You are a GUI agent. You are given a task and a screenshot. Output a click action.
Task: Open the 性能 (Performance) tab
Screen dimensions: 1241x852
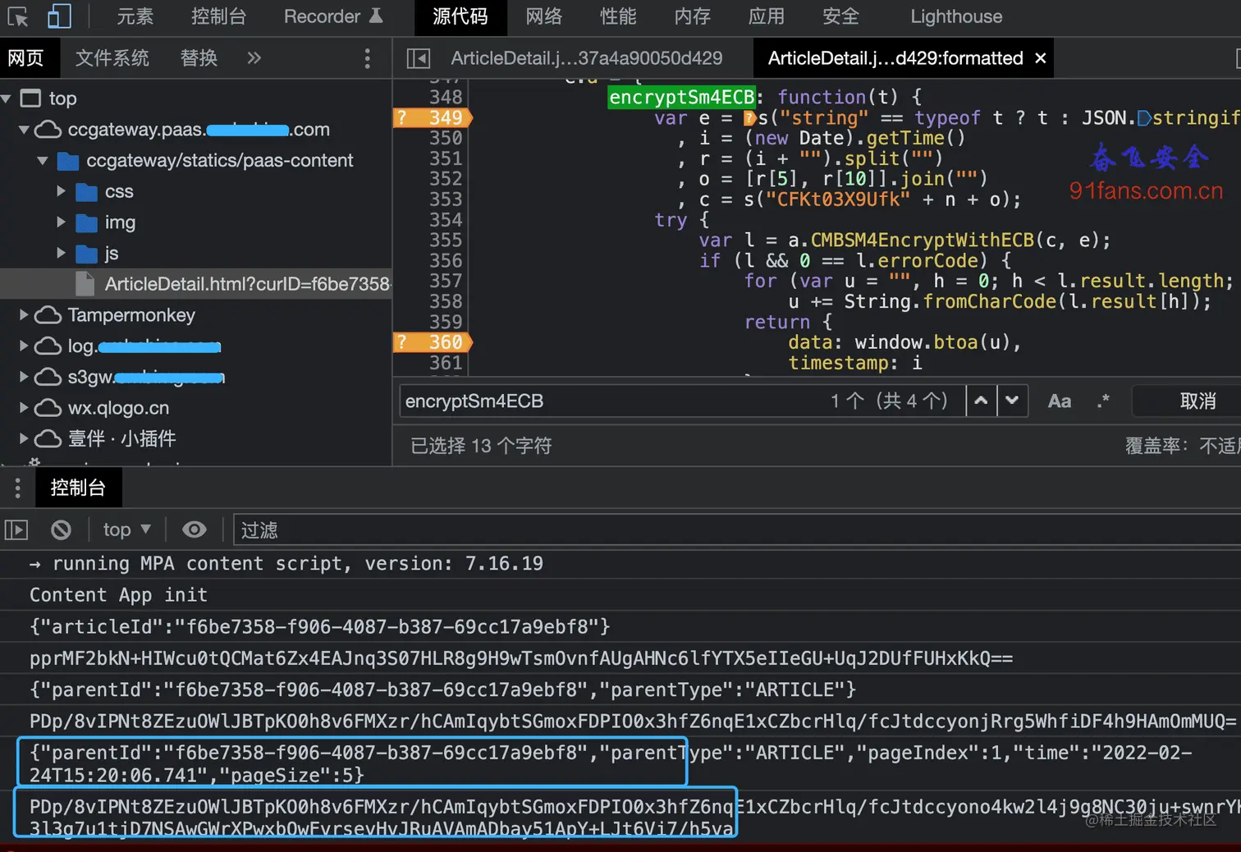pyautogui.click(x=618, y=16)
